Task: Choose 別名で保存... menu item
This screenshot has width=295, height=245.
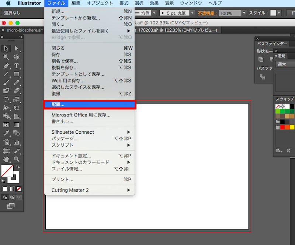Action: [x=90, y=61]
